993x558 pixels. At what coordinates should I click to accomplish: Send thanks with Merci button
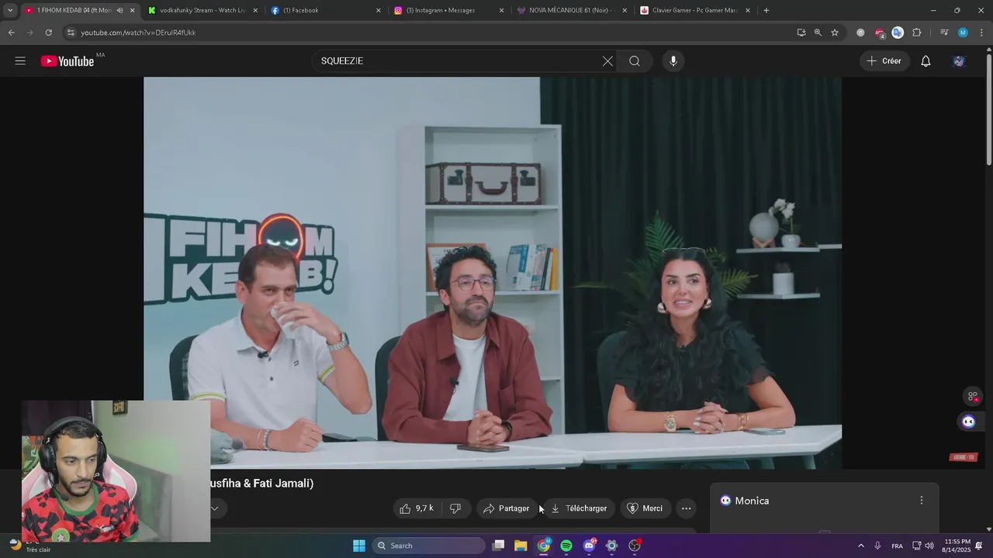(645, 508)
